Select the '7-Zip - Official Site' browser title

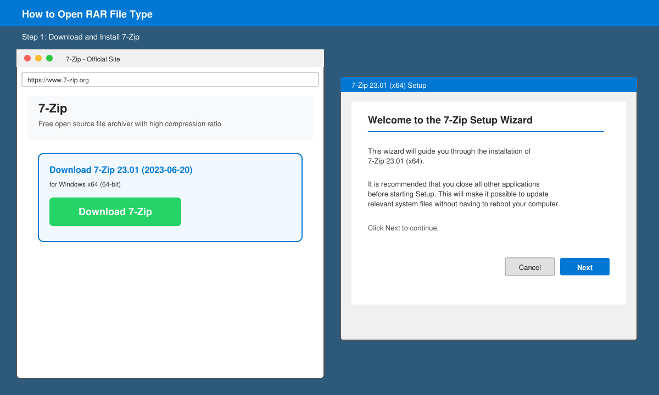93,59
